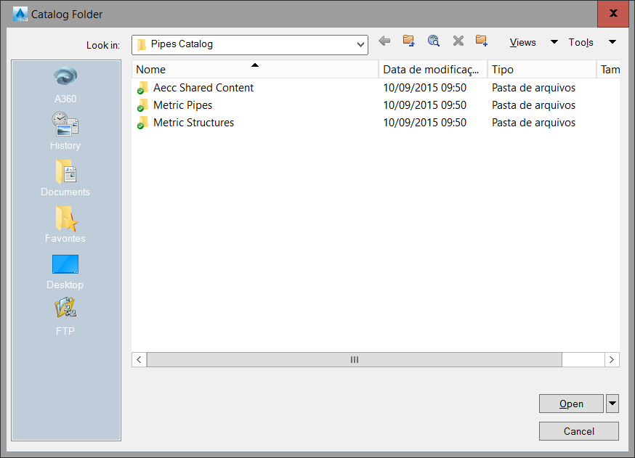Sort by Data de modificação column

tap(433, 70)
